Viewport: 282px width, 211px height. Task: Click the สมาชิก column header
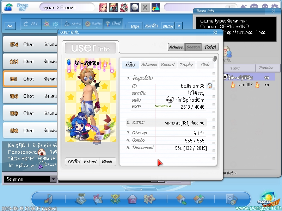coord(152,26)
